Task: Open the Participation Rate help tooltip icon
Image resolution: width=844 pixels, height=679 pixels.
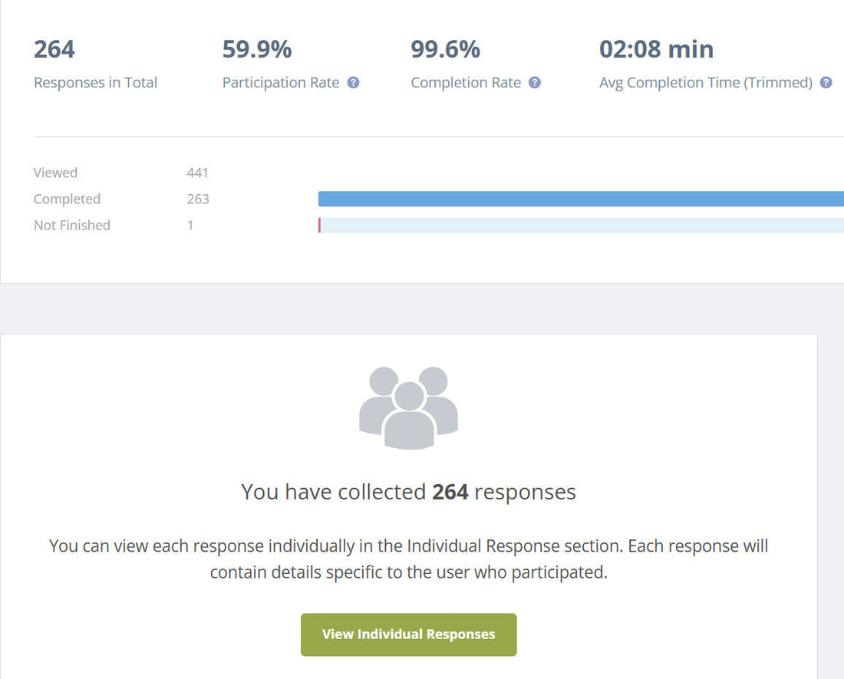Action: [x=354, y=82]
